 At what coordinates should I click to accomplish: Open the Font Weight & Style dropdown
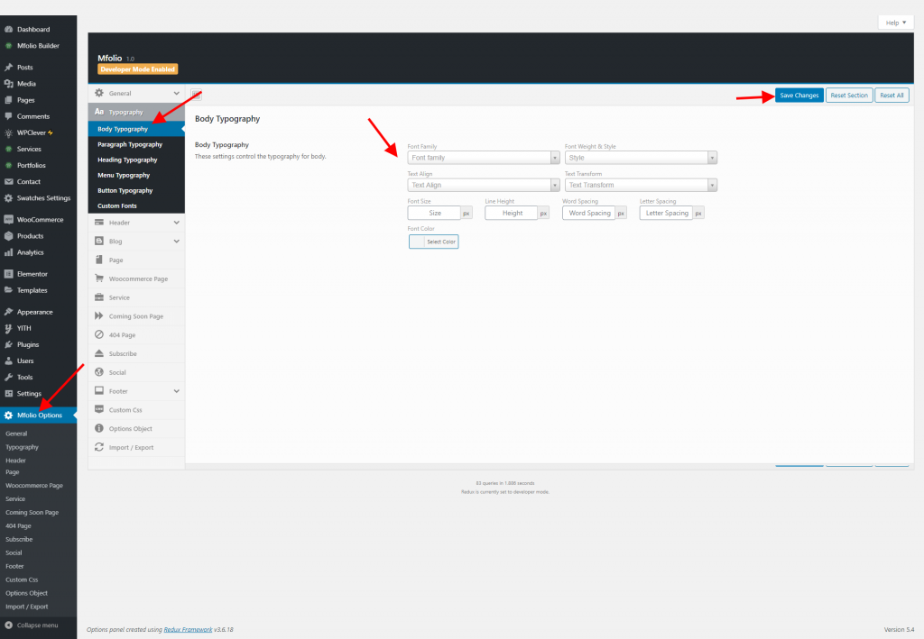pos(641,158)
